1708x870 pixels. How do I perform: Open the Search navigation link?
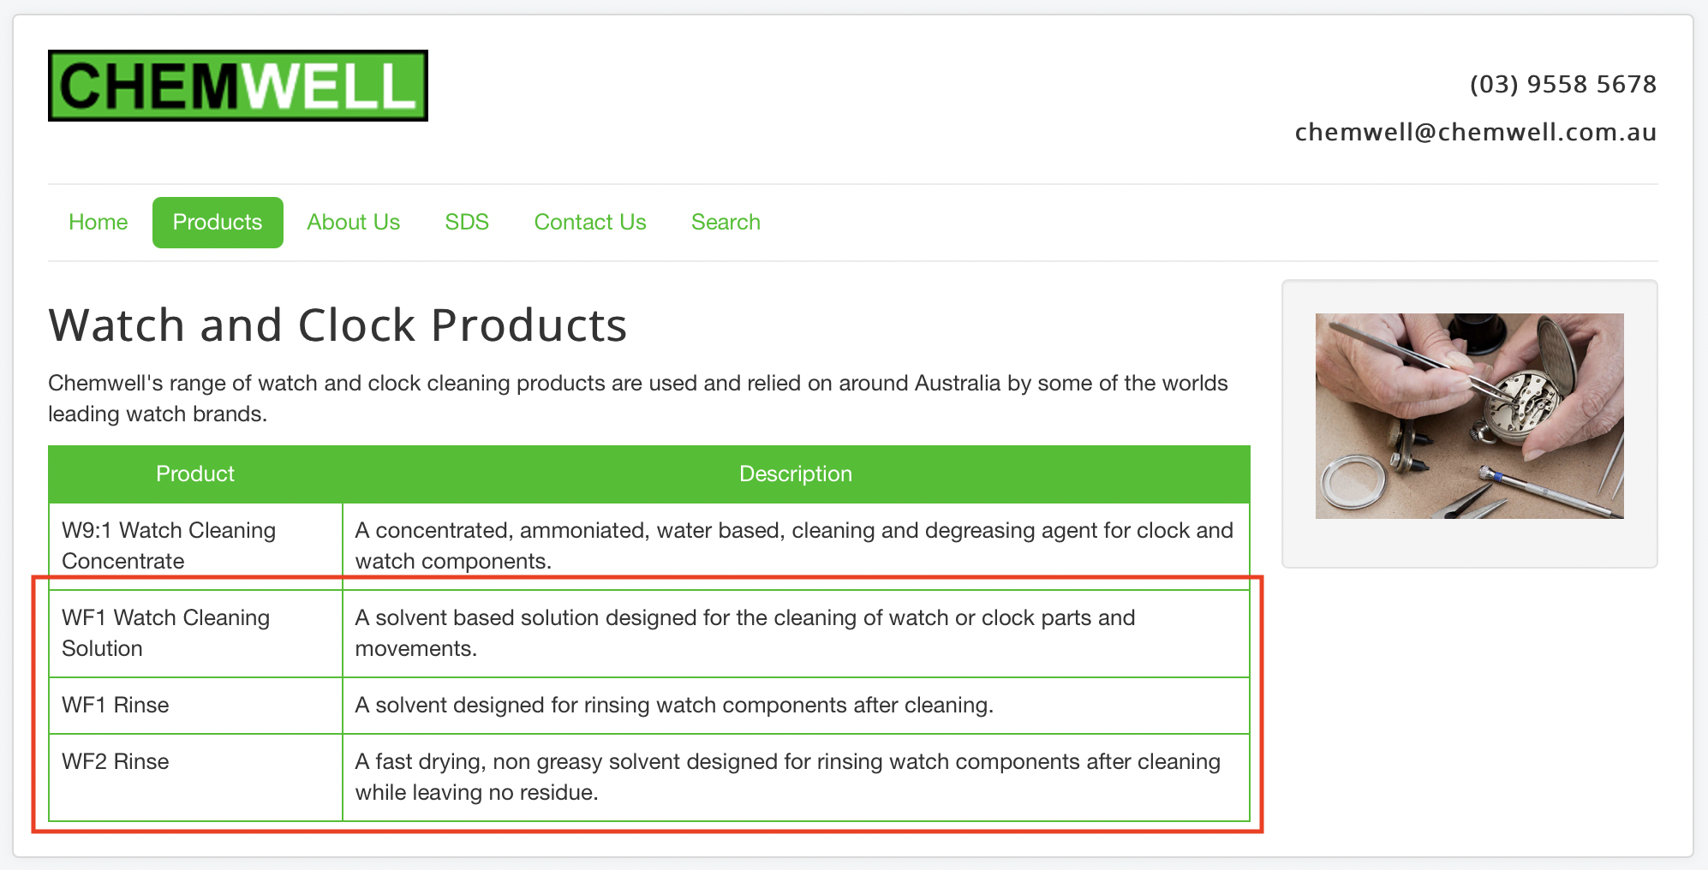(726, 223)
